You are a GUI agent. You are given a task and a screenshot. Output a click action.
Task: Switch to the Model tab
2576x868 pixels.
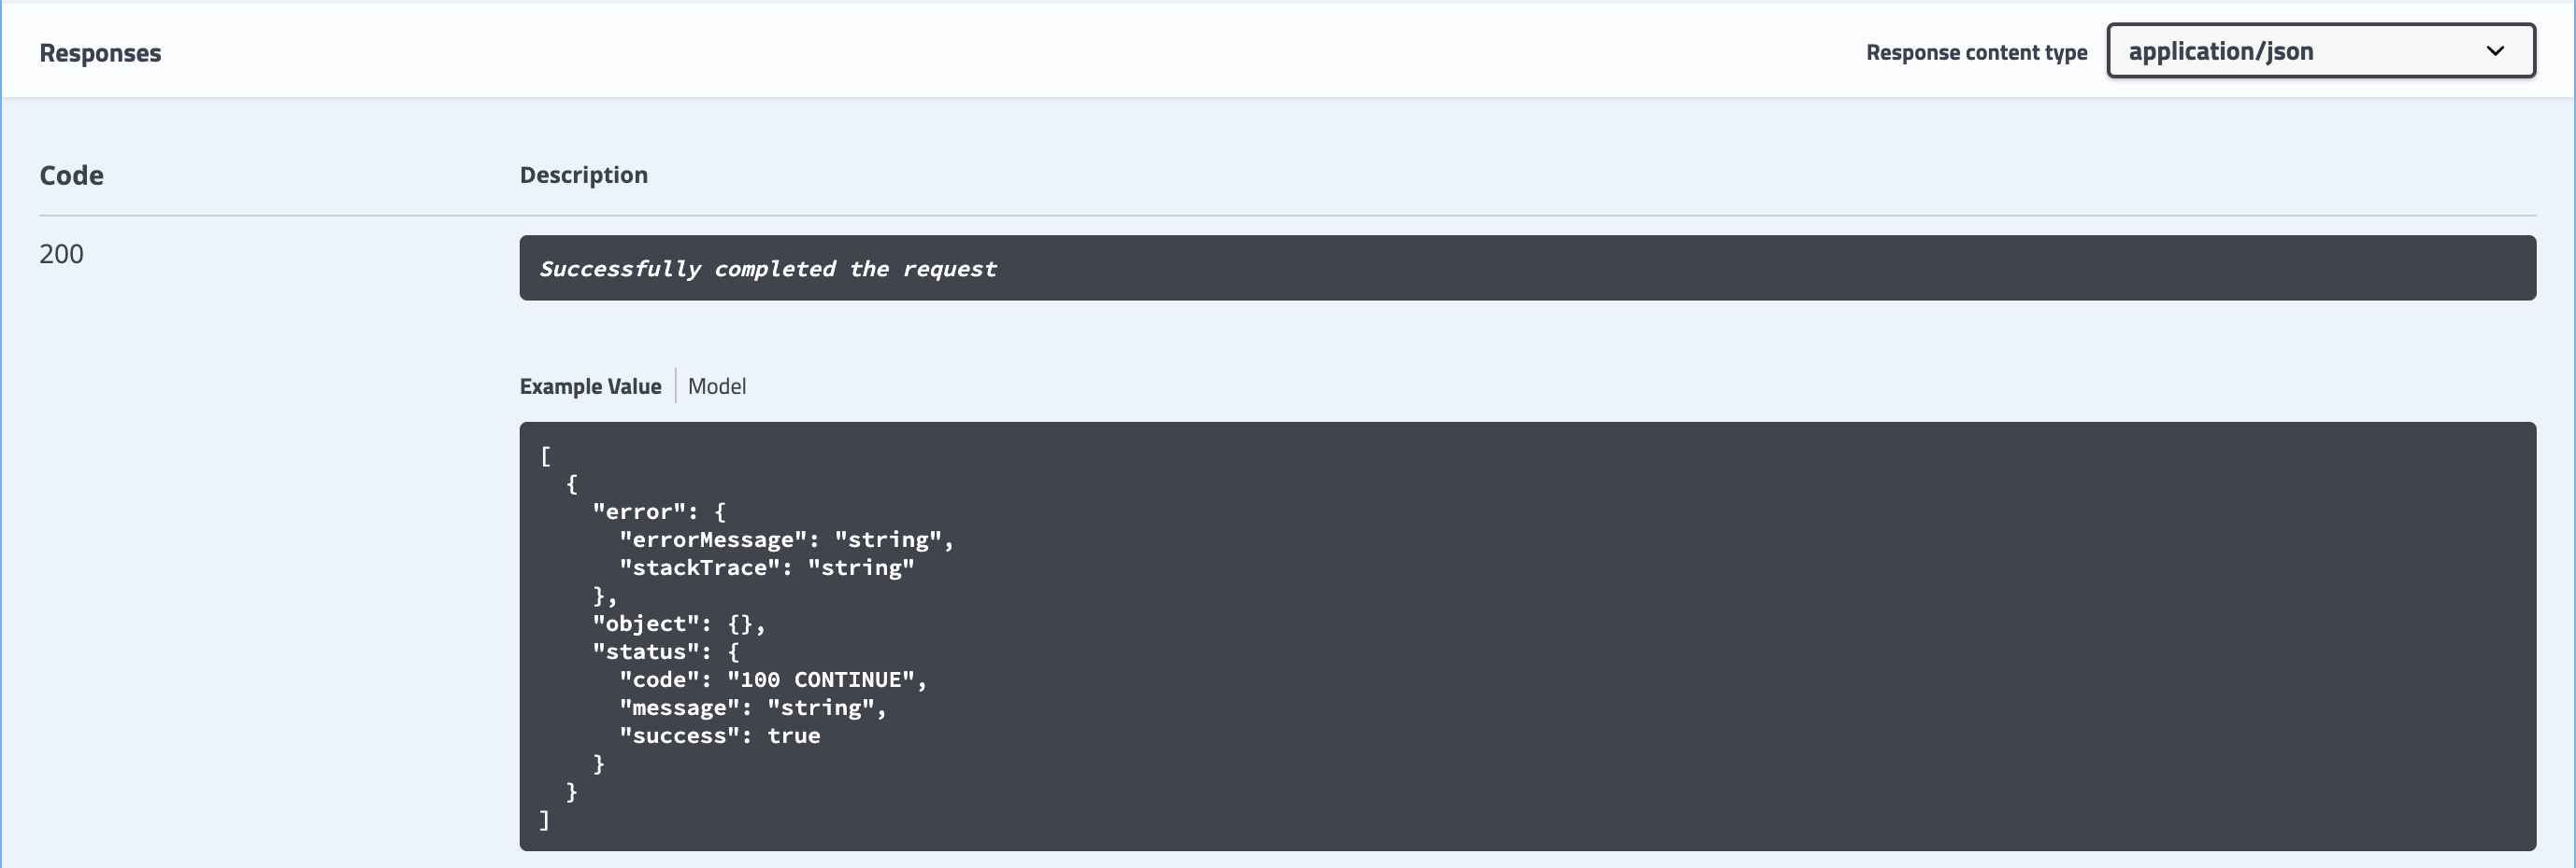click(717, 386)
